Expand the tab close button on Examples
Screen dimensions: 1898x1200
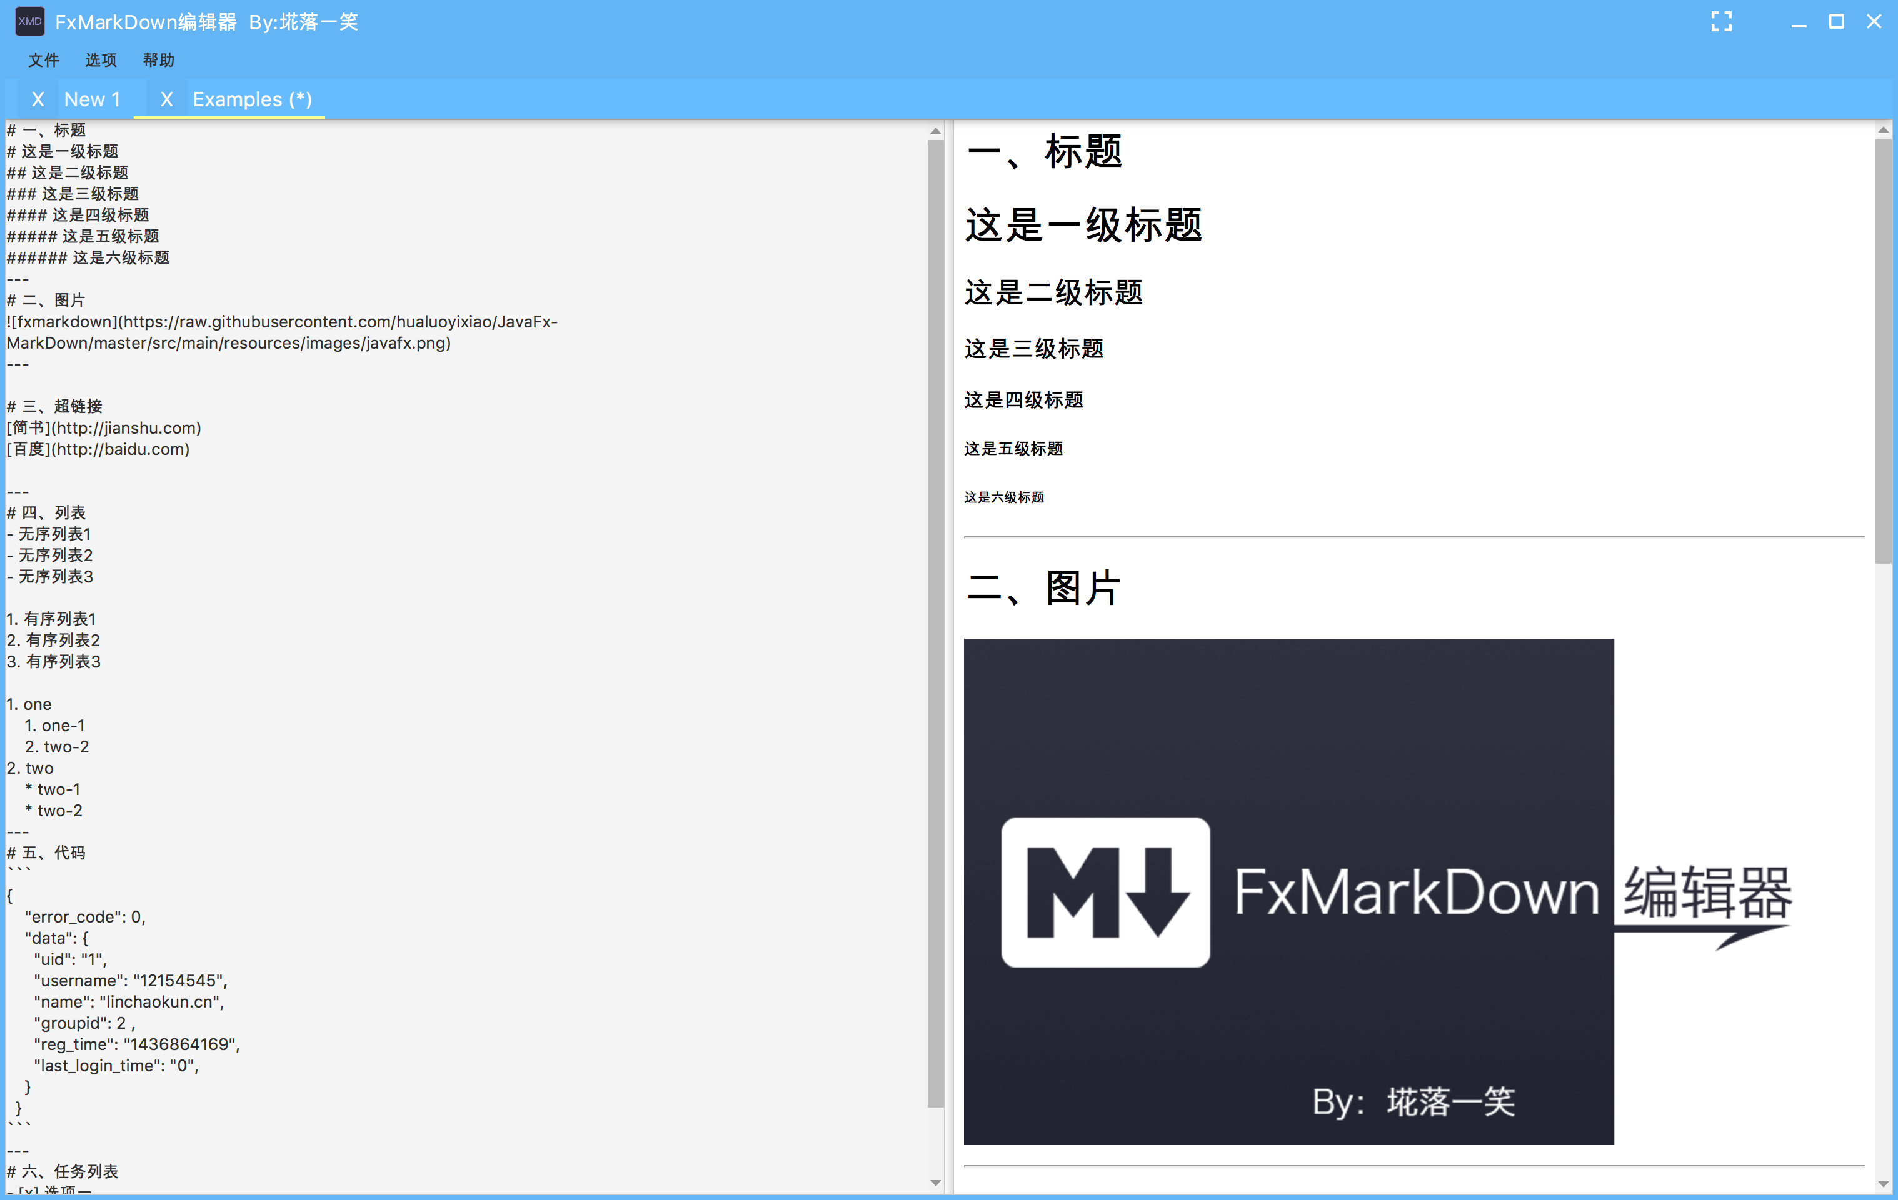[x=164, y=98]
